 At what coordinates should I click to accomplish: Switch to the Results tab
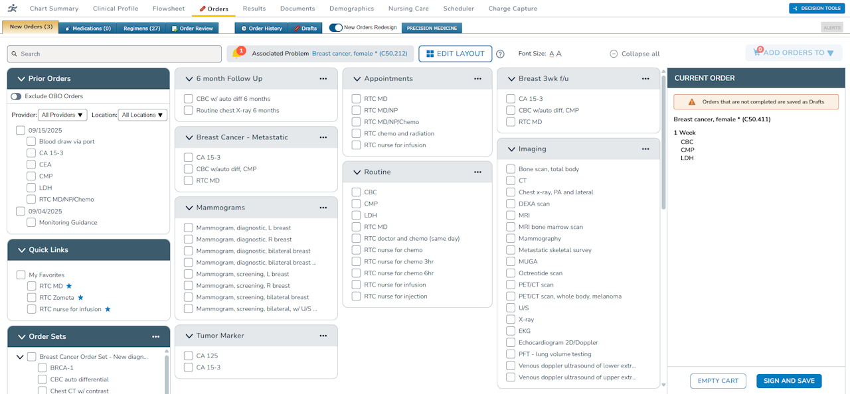point(254,9)
